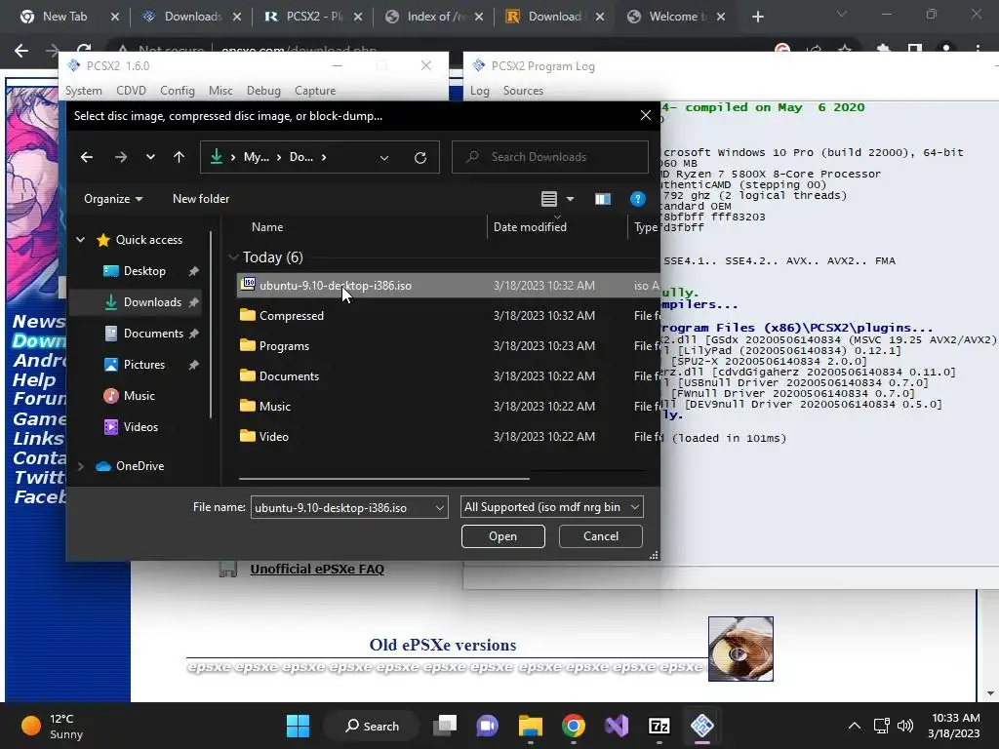Image resolution: width=999 pixels, height=749 pixels.
Task: Open File Explorer from taskbar
Action: pos(530,726)
